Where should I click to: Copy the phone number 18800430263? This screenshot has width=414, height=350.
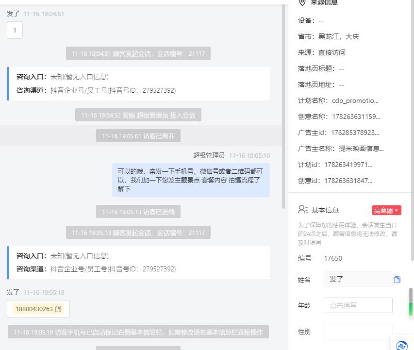[x=58, y=309]
